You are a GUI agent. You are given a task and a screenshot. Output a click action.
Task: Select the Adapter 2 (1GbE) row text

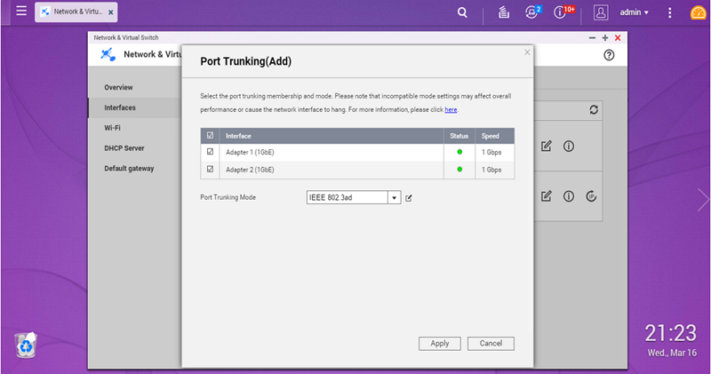[x=250, y=170]
